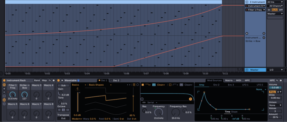Open the envelope loop None dropdown
Image resolution: width=287 pixels, height=122 pixels.
261,90
